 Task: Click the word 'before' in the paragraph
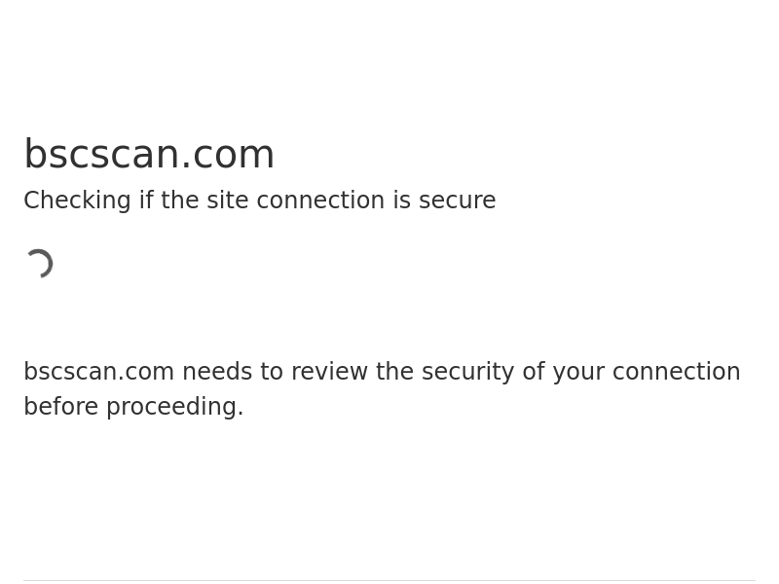[x=61, y=407]
